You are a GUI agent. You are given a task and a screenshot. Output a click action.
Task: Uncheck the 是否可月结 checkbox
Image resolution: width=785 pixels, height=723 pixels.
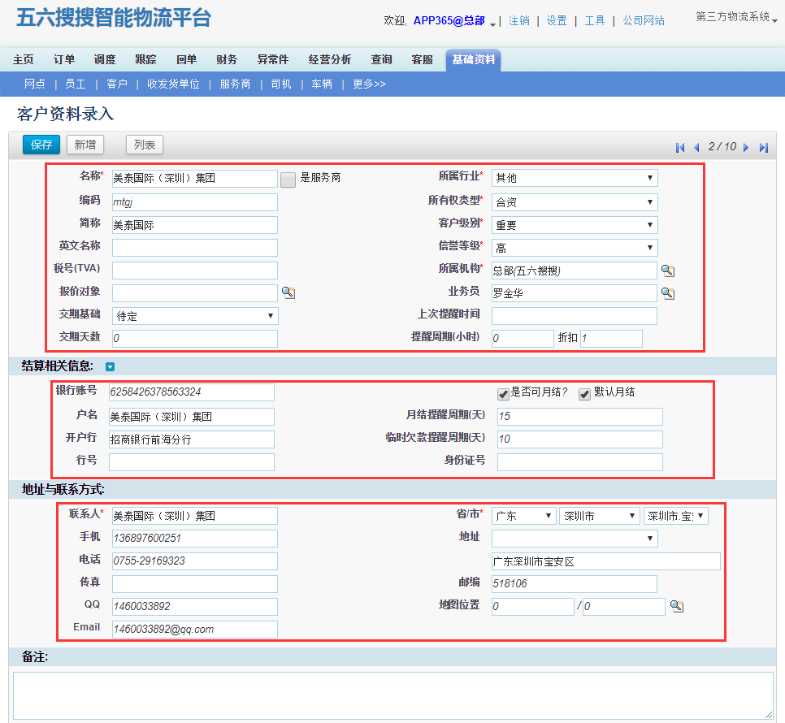tap(503, 394)
